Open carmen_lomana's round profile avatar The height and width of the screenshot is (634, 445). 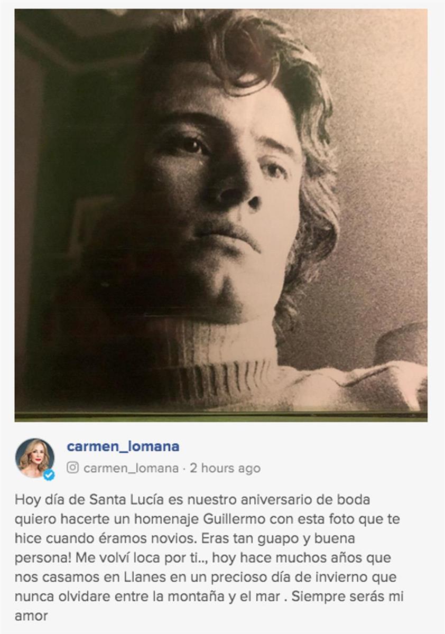click(35, 458)
